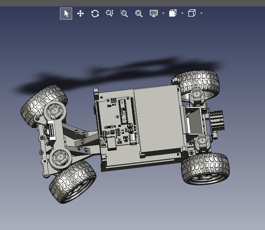This screenshot has height=230, width=265.
Task: Click the finned heat sink part
Action: (x=217, y=120)
